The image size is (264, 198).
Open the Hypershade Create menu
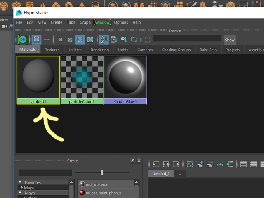(57, 22)
